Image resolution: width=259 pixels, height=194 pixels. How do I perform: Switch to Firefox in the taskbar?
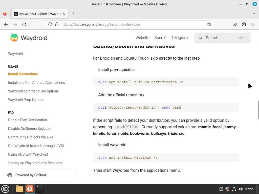(30, 189)
